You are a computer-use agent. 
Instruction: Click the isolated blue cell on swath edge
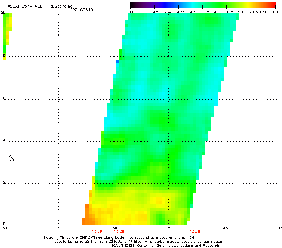(x=118, y=61)
